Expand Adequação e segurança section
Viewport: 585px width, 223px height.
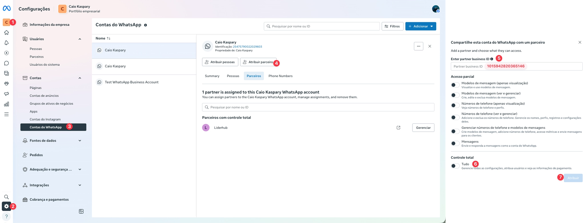coord(80,169)
